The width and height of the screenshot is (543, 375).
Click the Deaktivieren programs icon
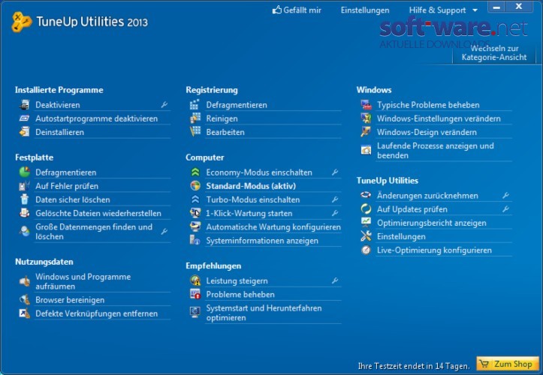tap(25, 104)
